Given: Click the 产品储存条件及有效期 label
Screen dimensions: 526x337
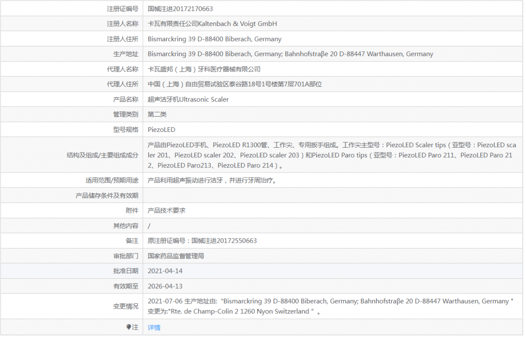Looking at the screenshot, I should [107, 195].
